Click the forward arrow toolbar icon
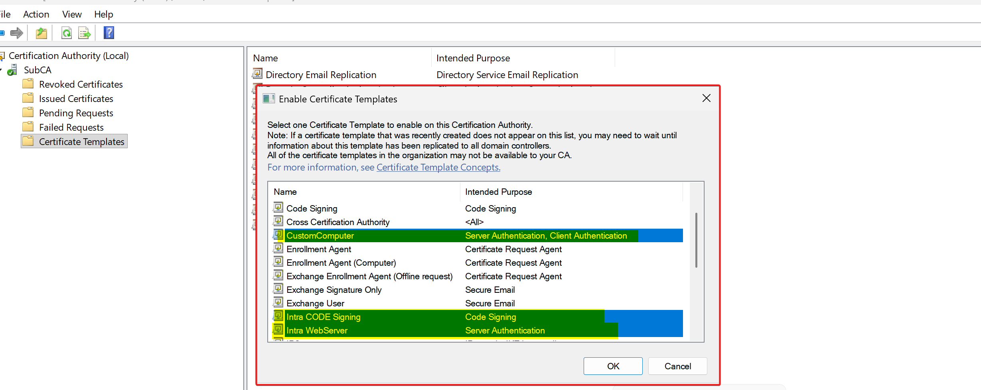This screenshot has width=981, height=390. [x=17, y=33]
